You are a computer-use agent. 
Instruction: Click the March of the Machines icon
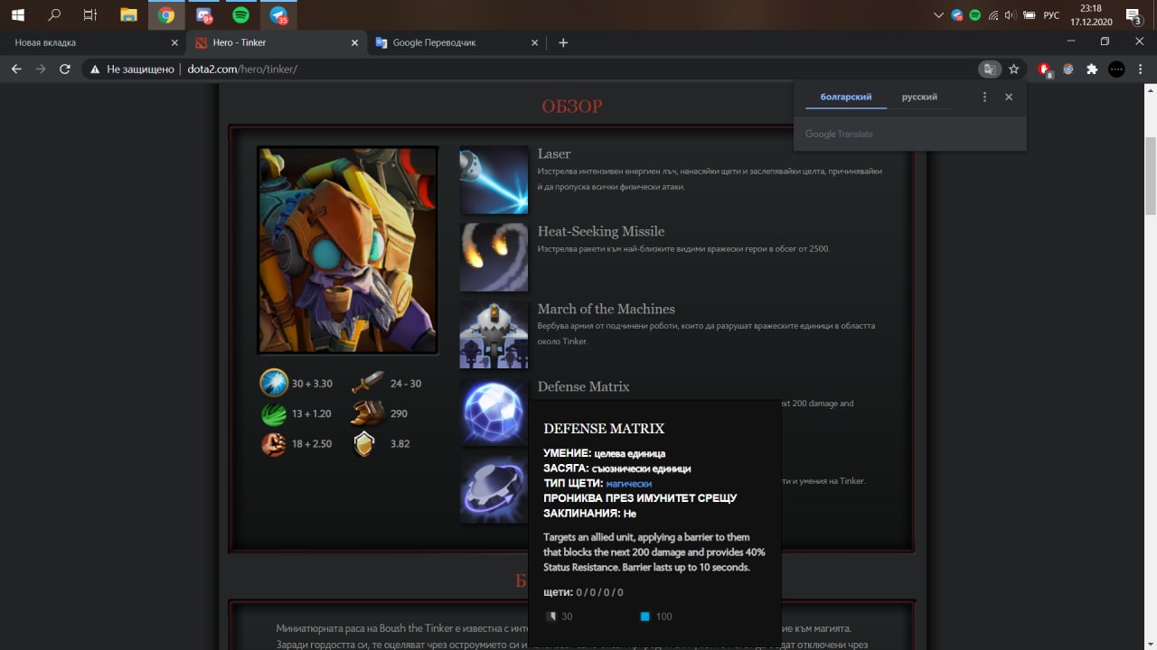point(494,335)
